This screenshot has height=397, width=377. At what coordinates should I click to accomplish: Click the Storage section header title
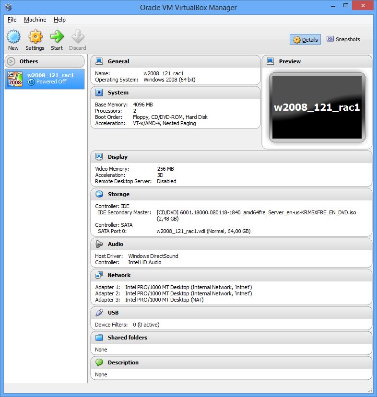coord(118,194)
